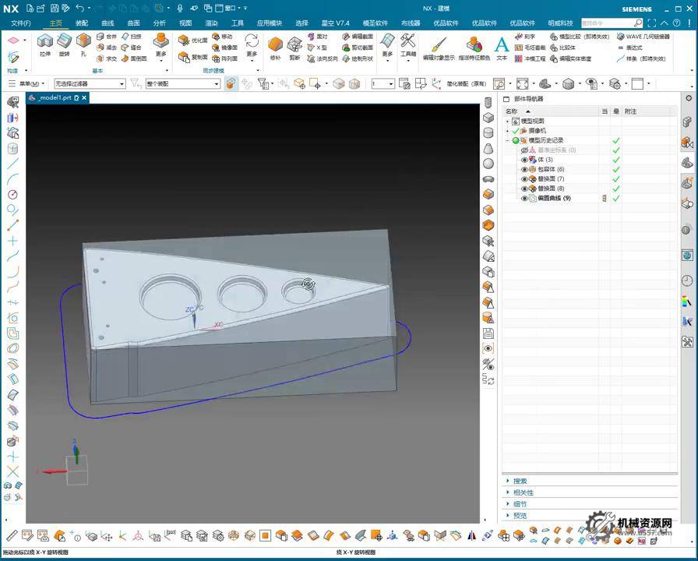
Task: Click the 编辑对象显示 brush icon
Action: pyautogui.click(x=438, y=45)
